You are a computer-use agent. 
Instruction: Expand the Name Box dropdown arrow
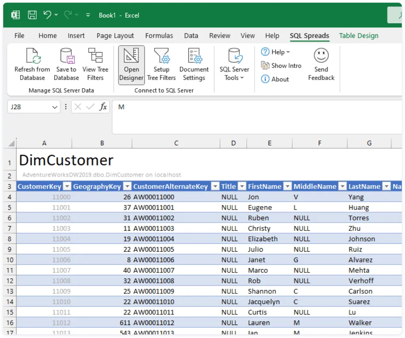point(55,107)
